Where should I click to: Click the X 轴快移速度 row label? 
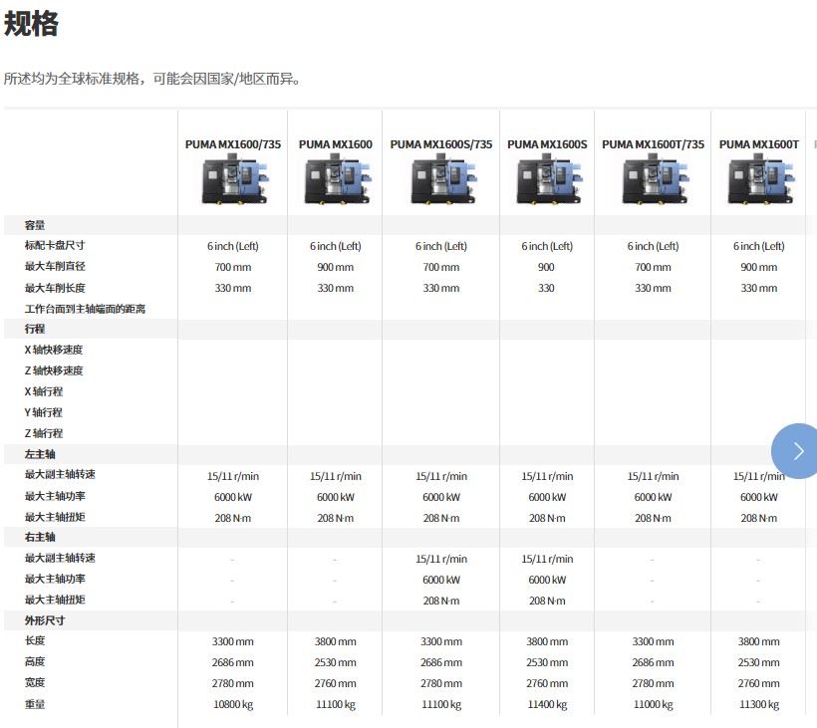pos(54,350)
